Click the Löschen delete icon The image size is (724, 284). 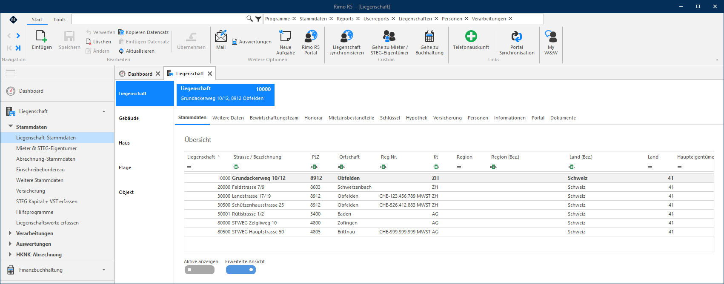tap(89, 42)
